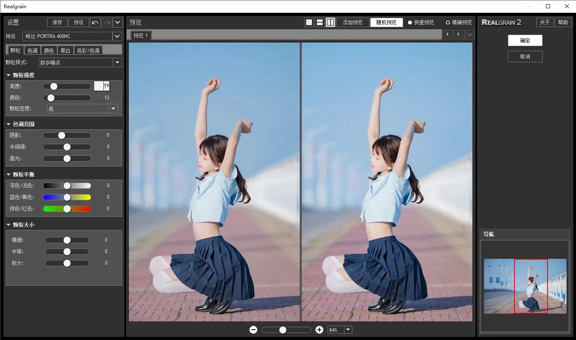The image size is (576, 340).
Task: Select horizontal split preview layout icon
Action: (x=320, y=22)
